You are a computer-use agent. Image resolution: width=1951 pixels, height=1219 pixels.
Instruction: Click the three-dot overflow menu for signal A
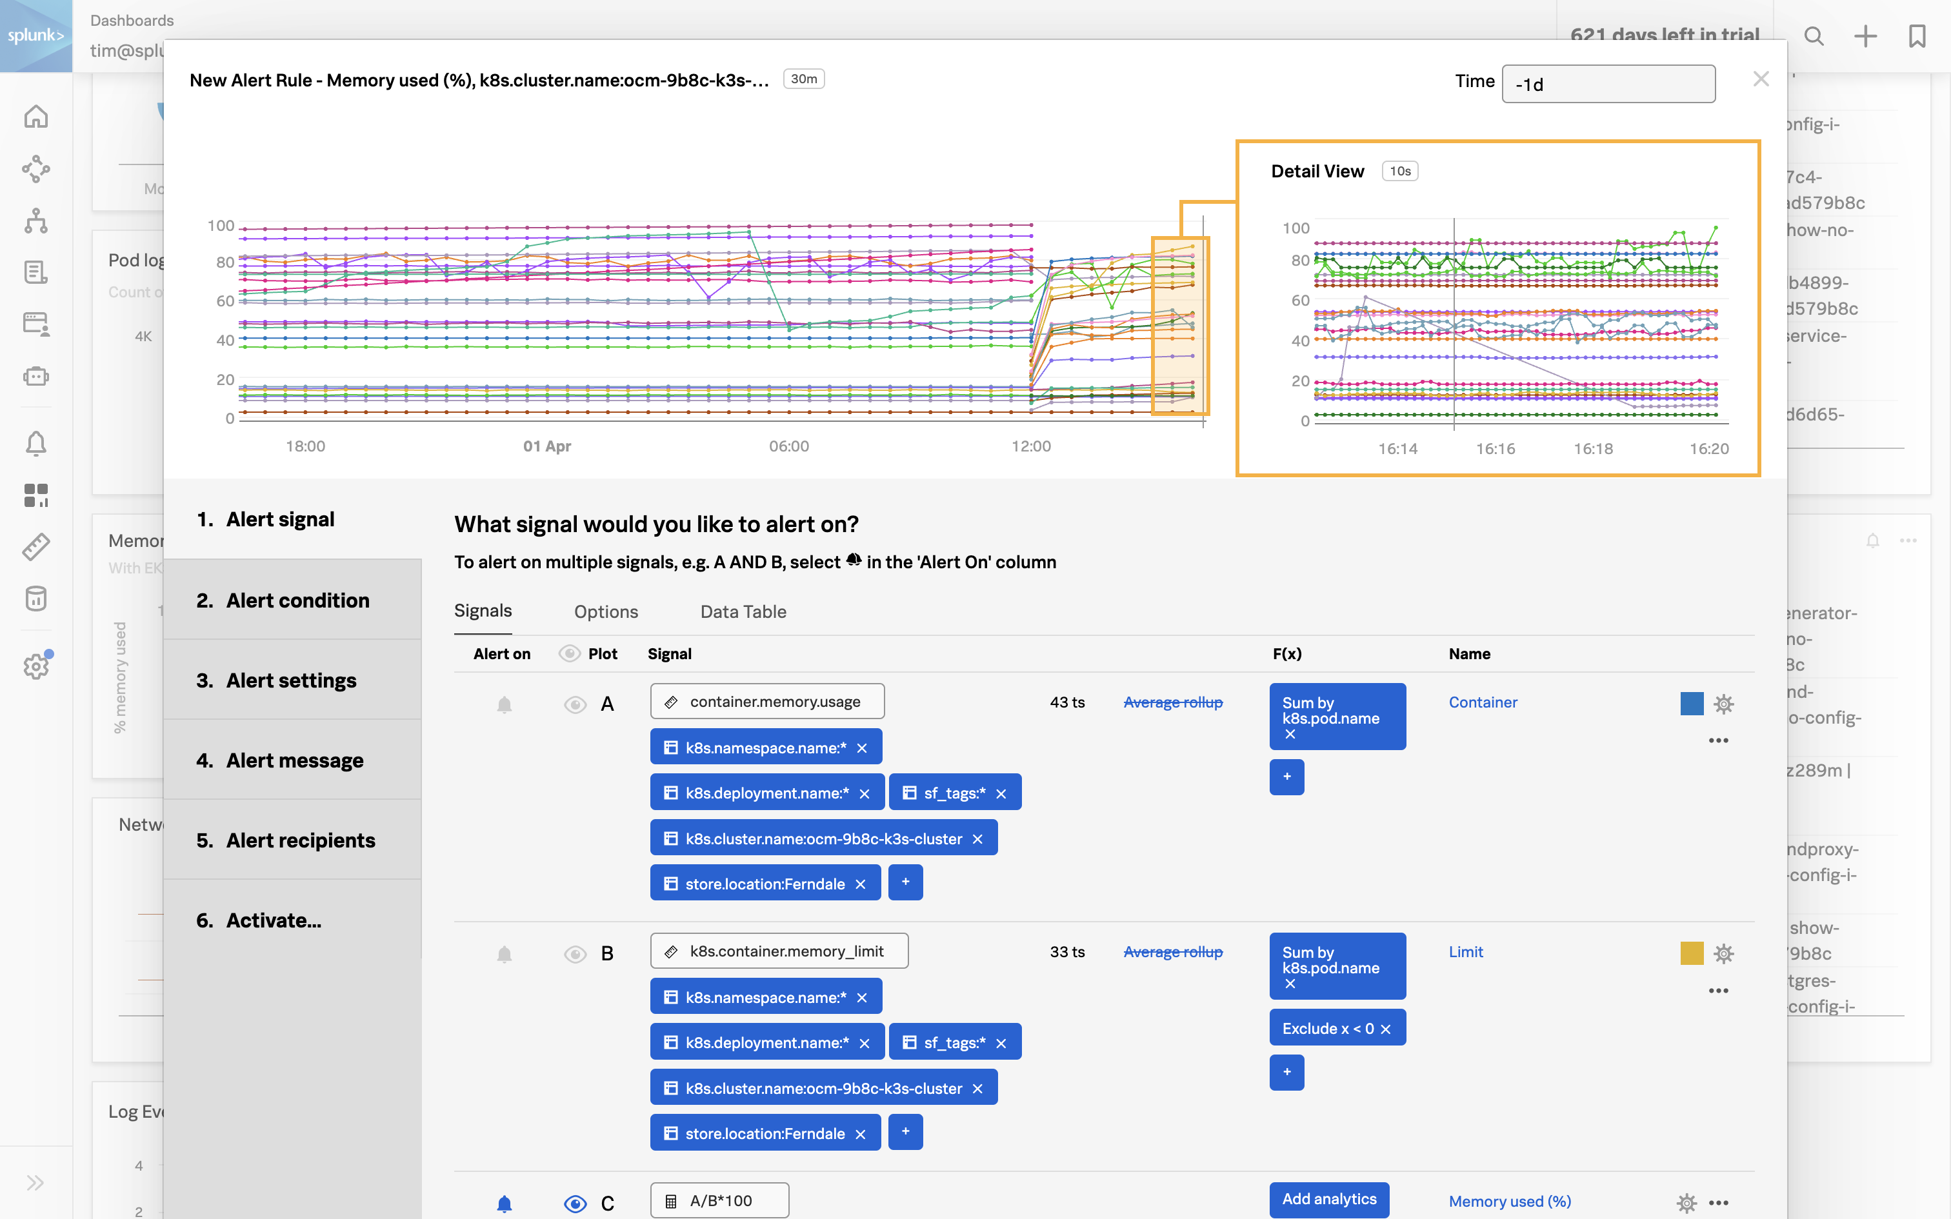click(x=1719, y=742)
